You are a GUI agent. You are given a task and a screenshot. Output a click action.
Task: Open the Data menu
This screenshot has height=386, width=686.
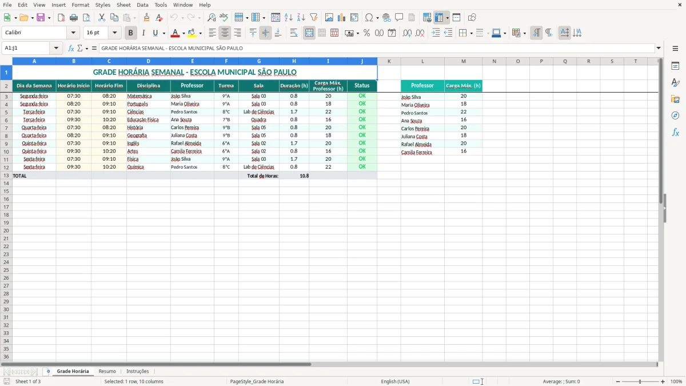tap(142, 5)
